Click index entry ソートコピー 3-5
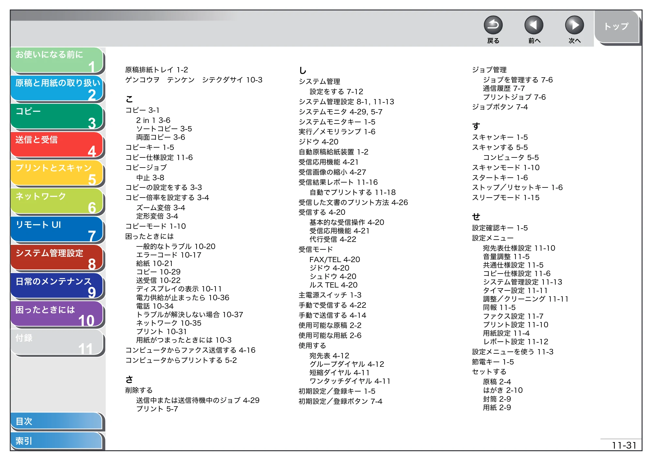652x461 pixels. (x=164, y=129)
